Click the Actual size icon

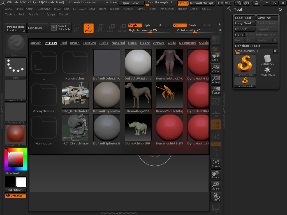[216, 80]
